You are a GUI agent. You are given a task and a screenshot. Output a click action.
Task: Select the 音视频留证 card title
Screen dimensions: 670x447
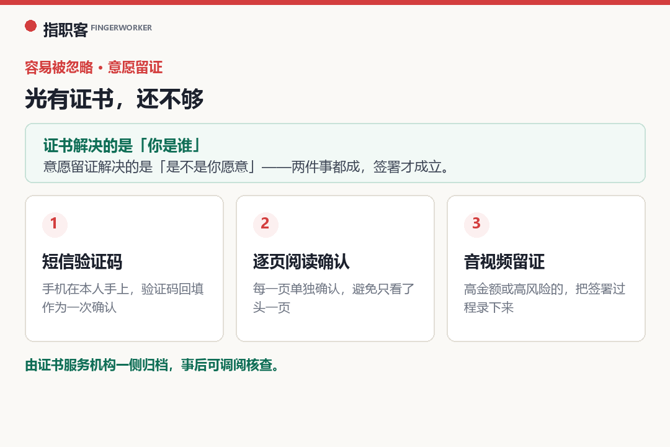504,262
